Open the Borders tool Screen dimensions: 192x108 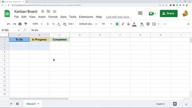coord(148,24)
